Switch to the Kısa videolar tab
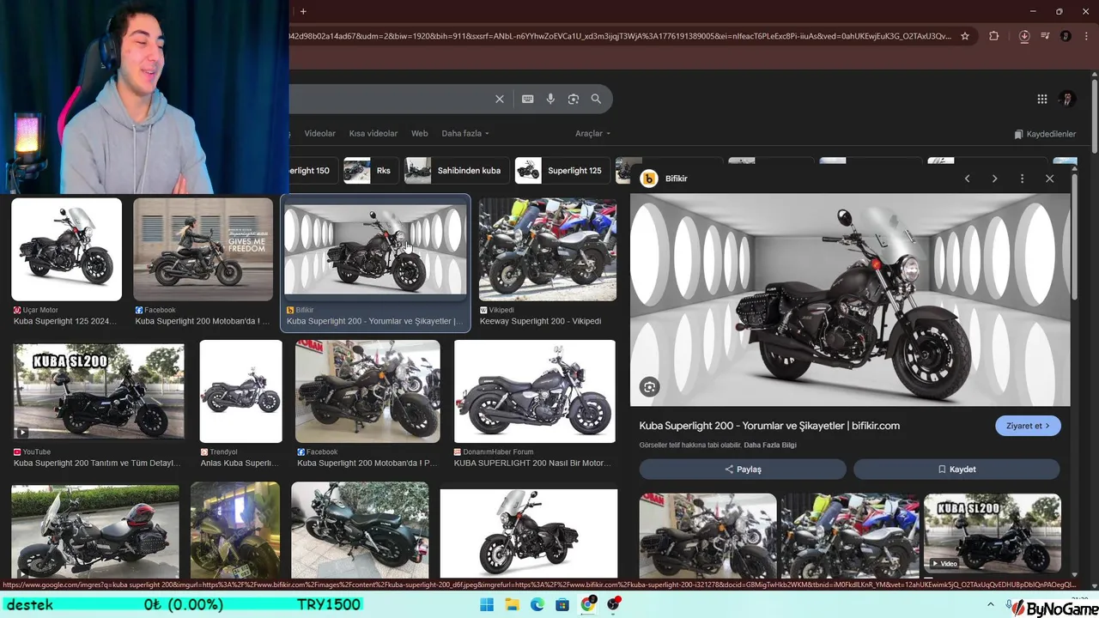Image resolution: width=1099 pixels, height=618 pixels. [x=373, y=134]
